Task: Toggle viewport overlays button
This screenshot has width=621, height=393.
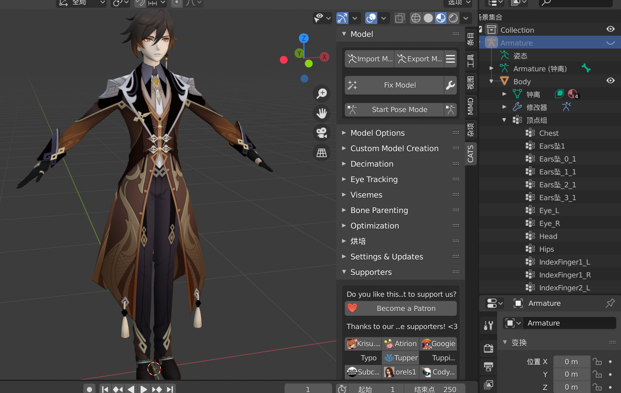Action: pos(371,18)
